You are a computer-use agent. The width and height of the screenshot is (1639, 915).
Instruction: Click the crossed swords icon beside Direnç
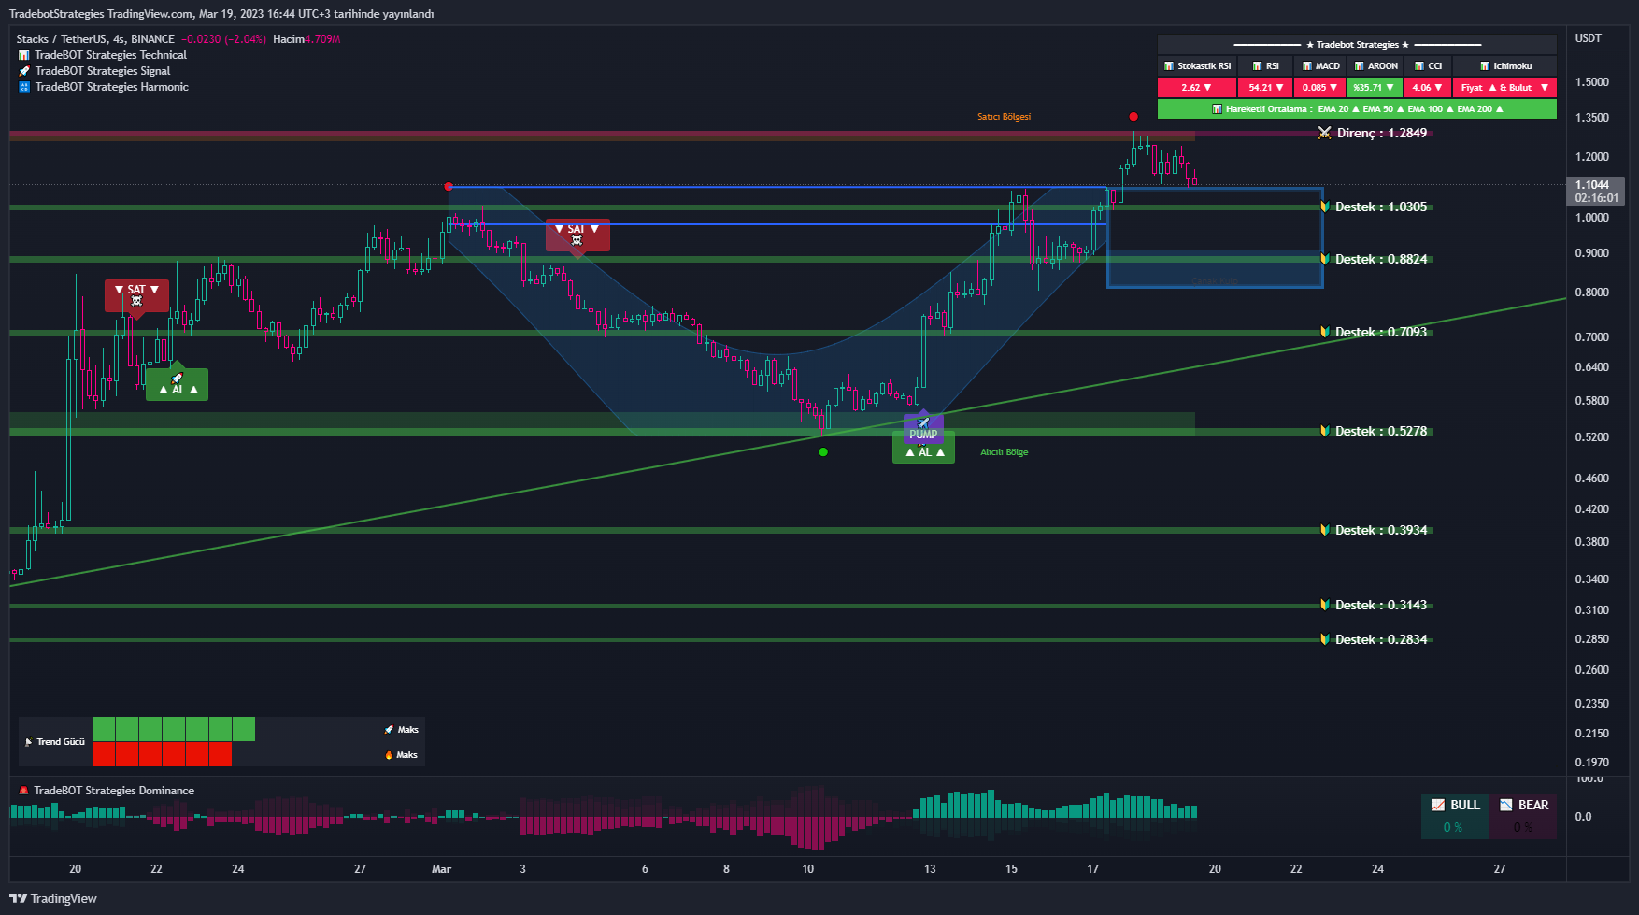(x=1324, y=133)
